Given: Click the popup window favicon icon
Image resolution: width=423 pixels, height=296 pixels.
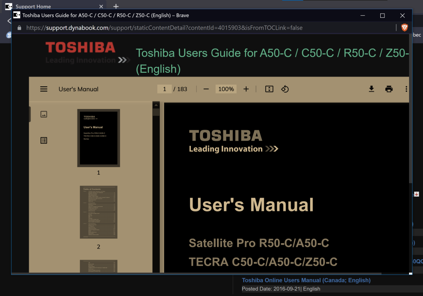Looking at the screenshot, I should pyautogui.click(x=17, y=15).
